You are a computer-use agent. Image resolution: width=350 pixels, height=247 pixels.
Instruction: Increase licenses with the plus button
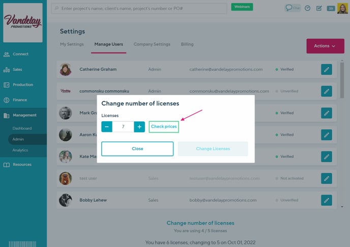(139, 127)
